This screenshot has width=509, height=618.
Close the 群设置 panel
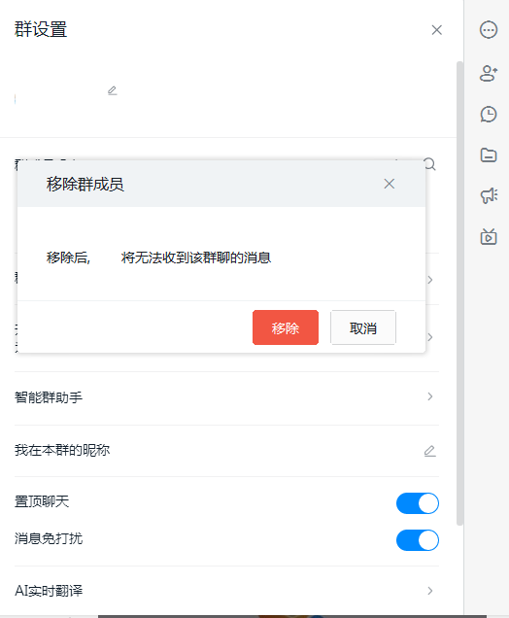point(436,30)
